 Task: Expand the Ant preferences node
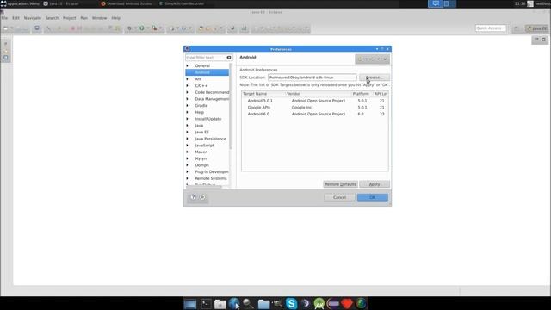188,79
